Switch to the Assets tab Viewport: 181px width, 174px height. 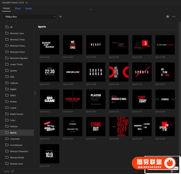pyautogui.click(x=28, y=8)
